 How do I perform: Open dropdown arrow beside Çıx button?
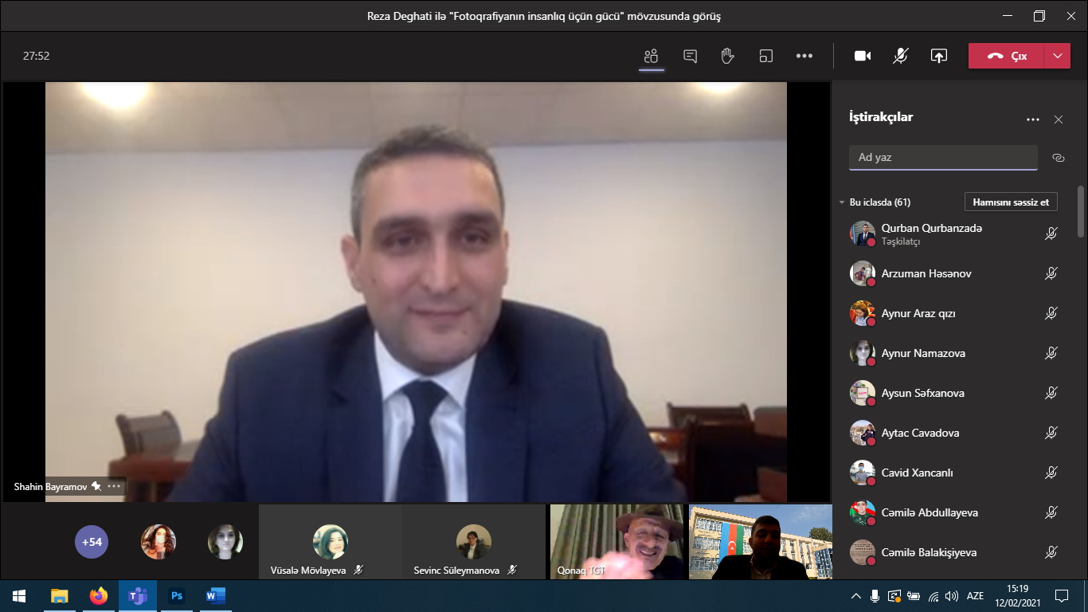tap(1057, 56)
